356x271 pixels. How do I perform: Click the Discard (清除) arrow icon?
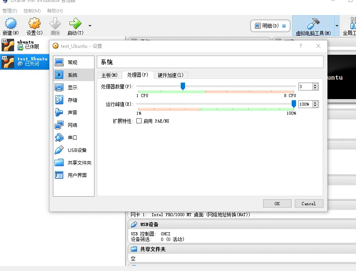pos(55,23)
